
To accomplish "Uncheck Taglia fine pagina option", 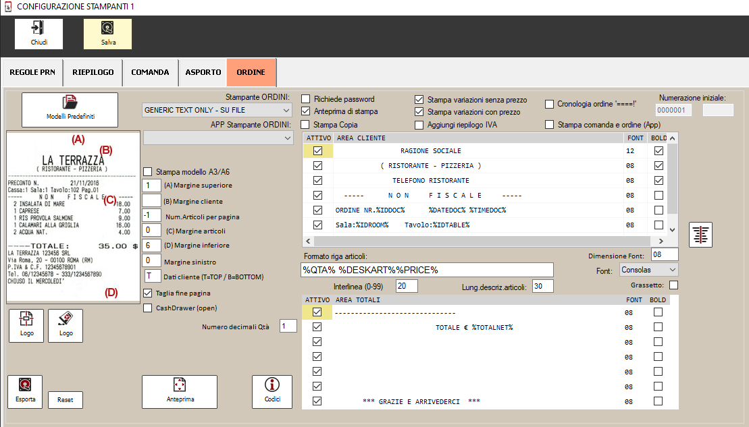I will (x=148, y=293).
